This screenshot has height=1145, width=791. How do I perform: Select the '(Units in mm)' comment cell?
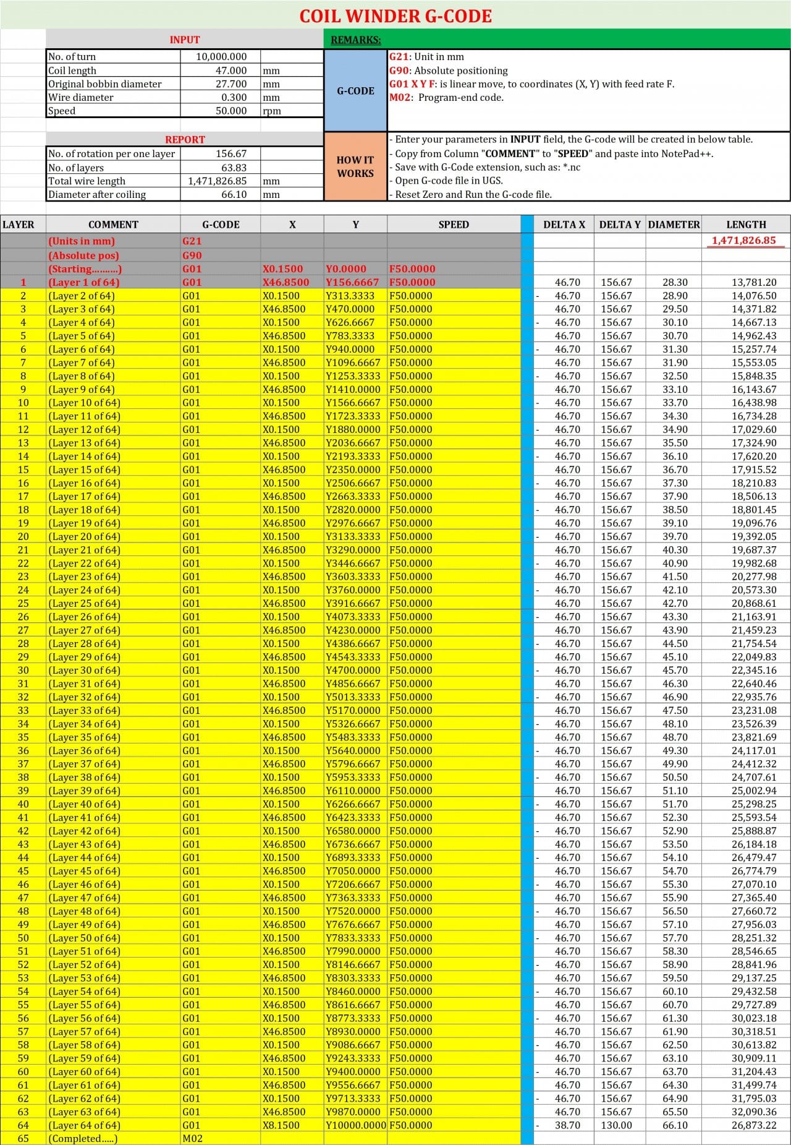click(113, 241)
